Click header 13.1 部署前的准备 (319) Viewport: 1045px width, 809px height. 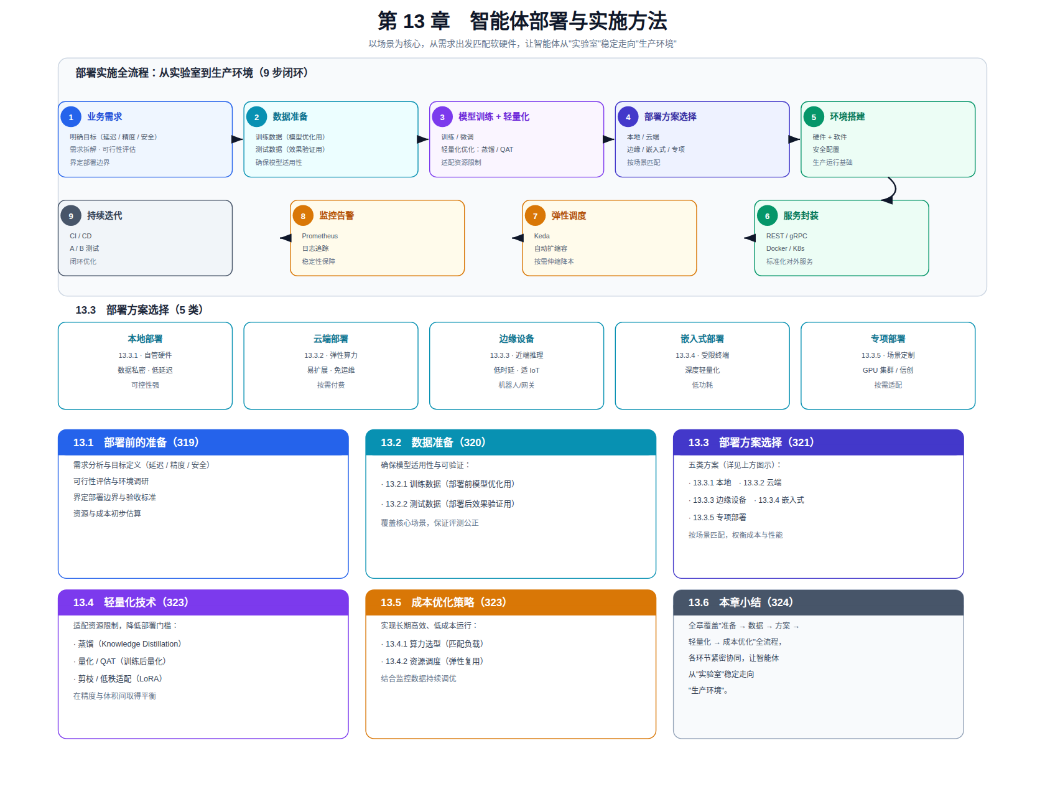203,442
